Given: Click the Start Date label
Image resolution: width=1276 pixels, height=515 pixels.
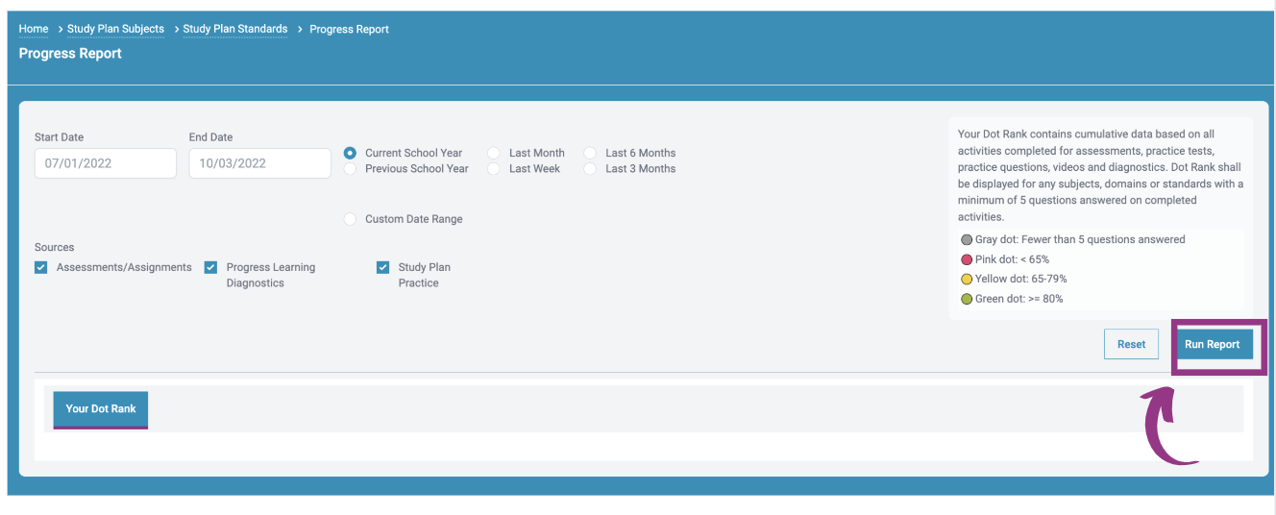Looking at the screenshot, I should tap(59, 137).
